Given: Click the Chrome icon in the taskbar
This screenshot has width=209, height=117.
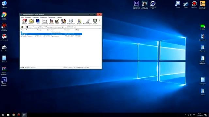Looking at the screenshot, I should (x=13, y=115).
